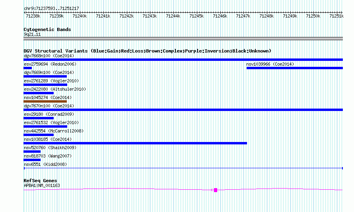Click the dgv7668n100 (Coe2014) variant label
This screenshot has height=212, width=354.
pyautogui.click(x=49, y=56)
